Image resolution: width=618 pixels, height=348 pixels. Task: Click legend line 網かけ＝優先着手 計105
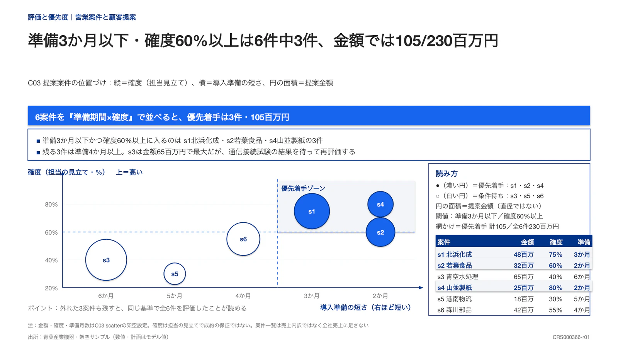tap(497, 226)
